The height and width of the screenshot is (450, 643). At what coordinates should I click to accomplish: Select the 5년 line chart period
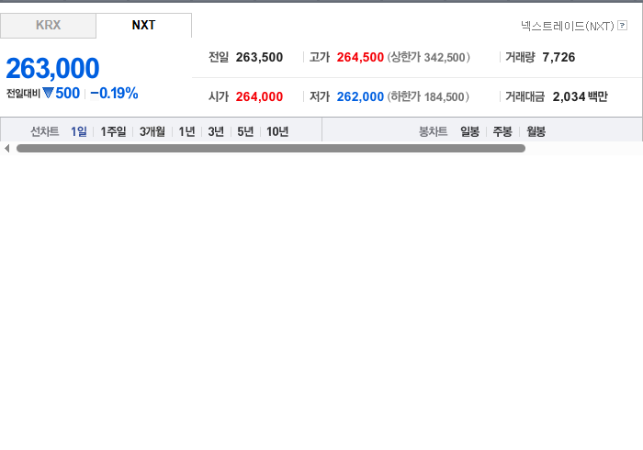click(x=245, y=131)
